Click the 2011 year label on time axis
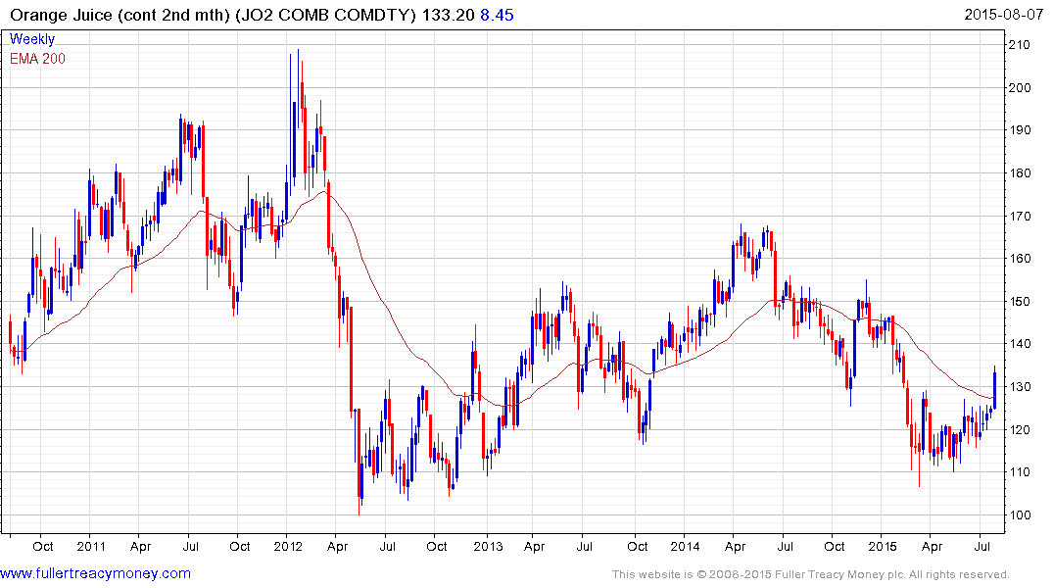 [x=91, y=546]
